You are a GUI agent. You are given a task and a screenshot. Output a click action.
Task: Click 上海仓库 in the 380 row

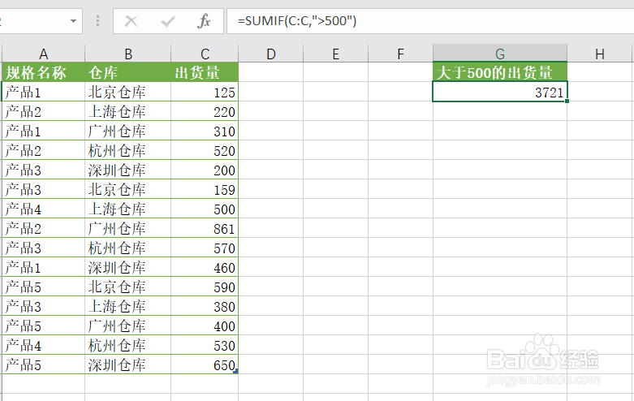coord(117,306)
